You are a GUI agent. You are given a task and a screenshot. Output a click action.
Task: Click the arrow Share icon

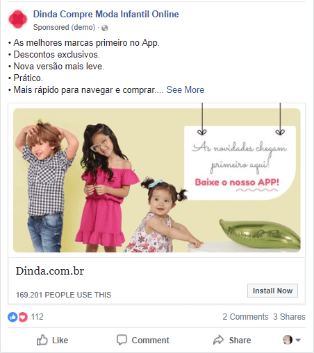pyautogui.click(x=218, y=340)
